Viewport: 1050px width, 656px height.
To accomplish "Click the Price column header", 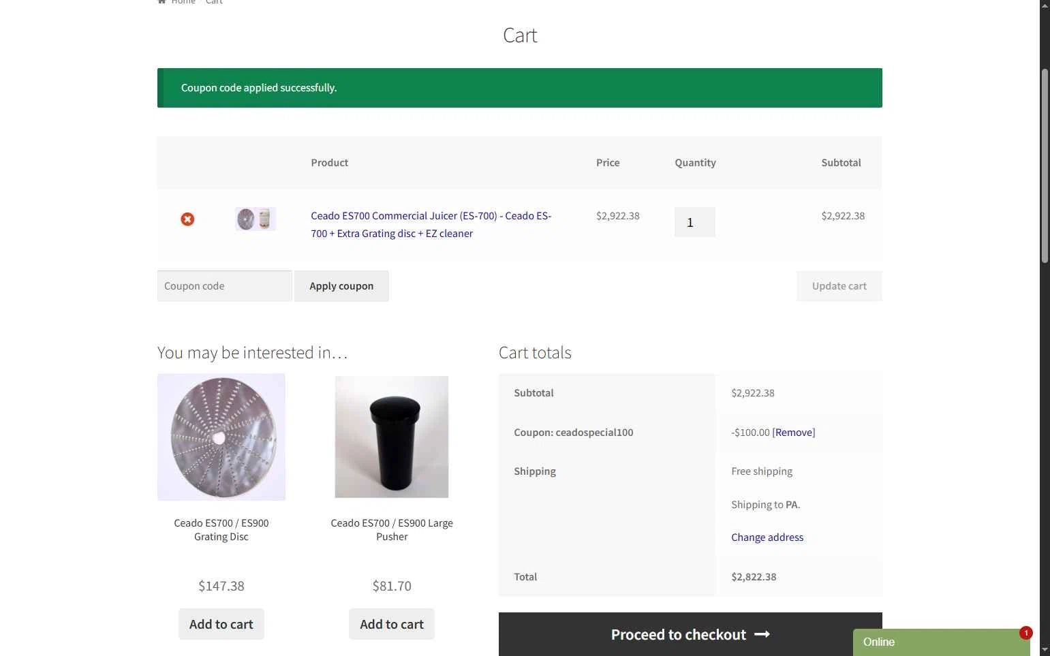I will (x=608, y=163).
